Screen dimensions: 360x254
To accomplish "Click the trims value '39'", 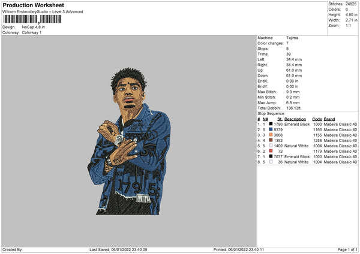I will pos(289,54).
